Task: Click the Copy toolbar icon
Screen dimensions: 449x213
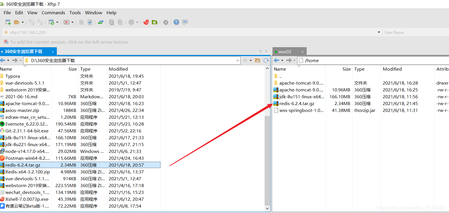Action: click(x=111, y=22)
